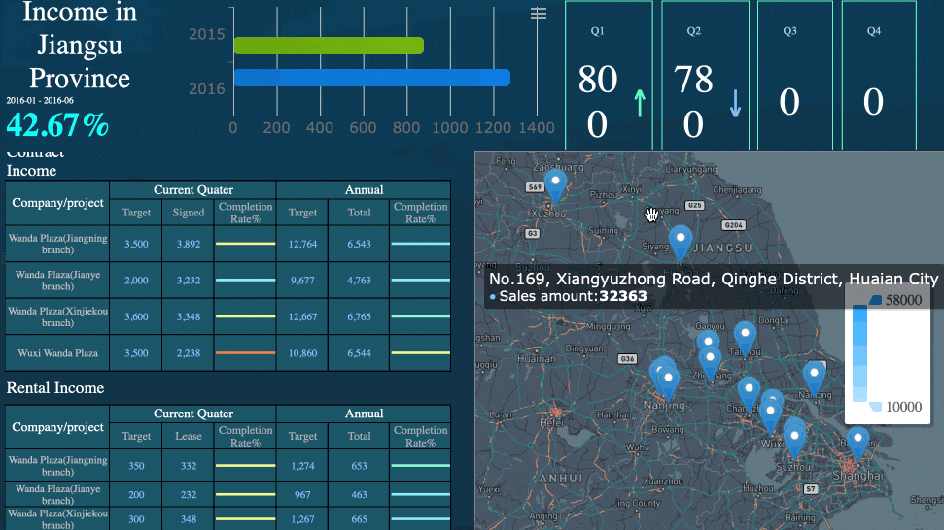Click annual target '12,764'
This screenshot has width=944, height=530.
[302, 244]
